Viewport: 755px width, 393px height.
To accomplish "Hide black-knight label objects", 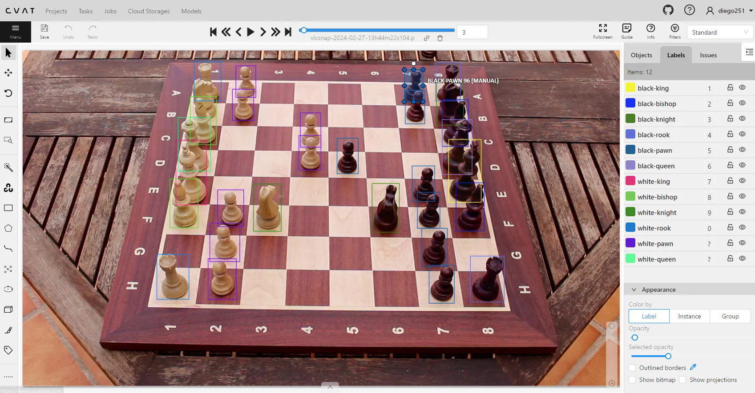I will point(743,119).
